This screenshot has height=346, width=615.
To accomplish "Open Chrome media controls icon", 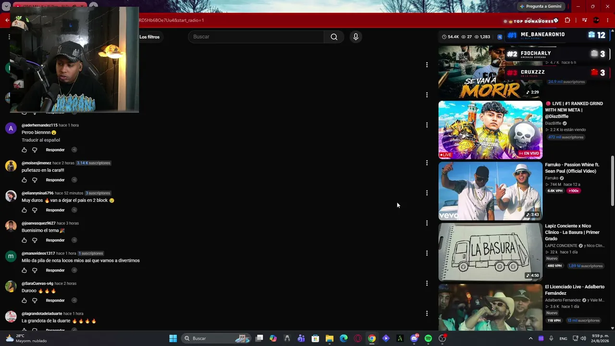I will [x=584, y=20].
